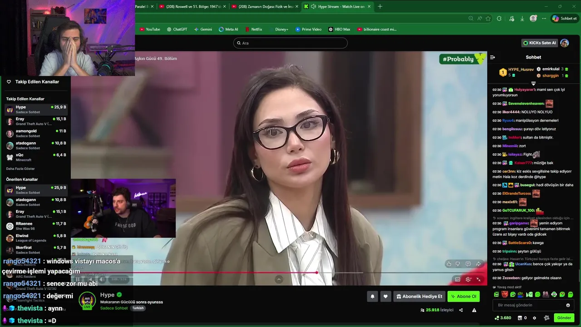
Task: Share the stream via share icon below video
Action: click(461, 310)
